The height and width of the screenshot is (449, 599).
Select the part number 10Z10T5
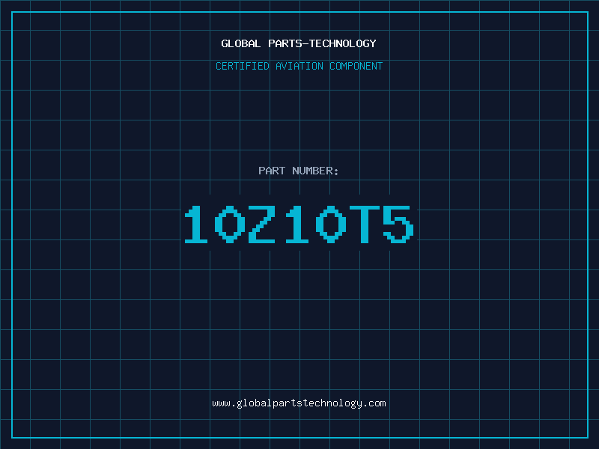(299, 224)
